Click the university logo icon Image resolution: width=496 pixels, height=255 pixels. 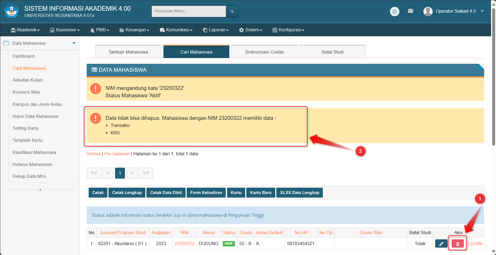coord(12,11)
